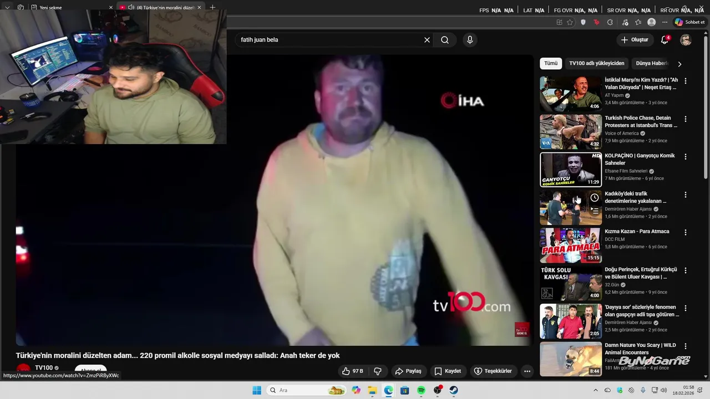Add Kadıköy video to queue icon
This screenshot has width=710, height=399.
pos(595,211)
